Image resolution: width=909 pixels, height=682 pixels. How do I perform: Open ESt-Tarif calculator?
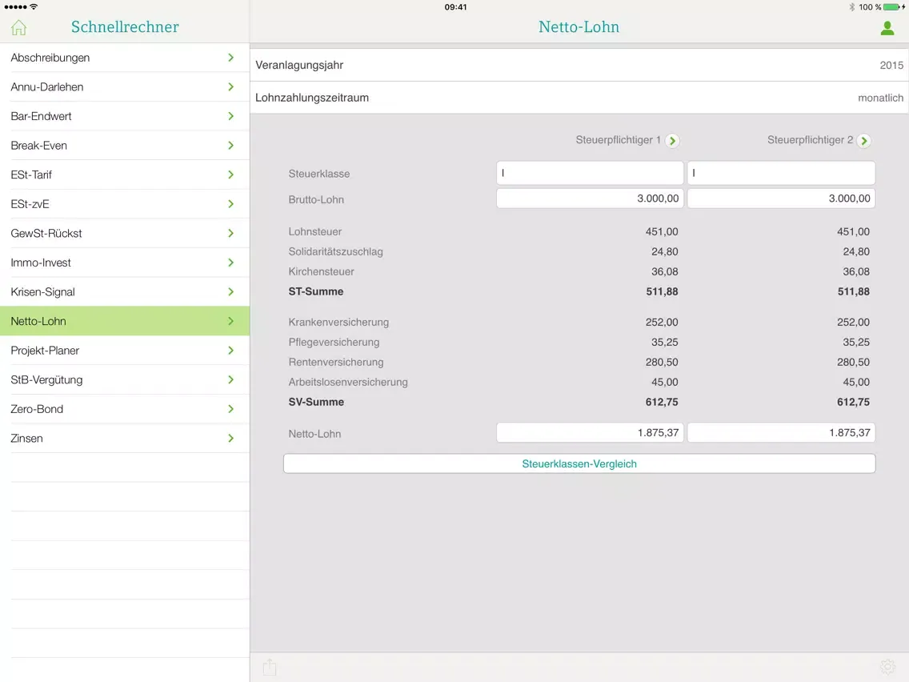pos(125,175)
